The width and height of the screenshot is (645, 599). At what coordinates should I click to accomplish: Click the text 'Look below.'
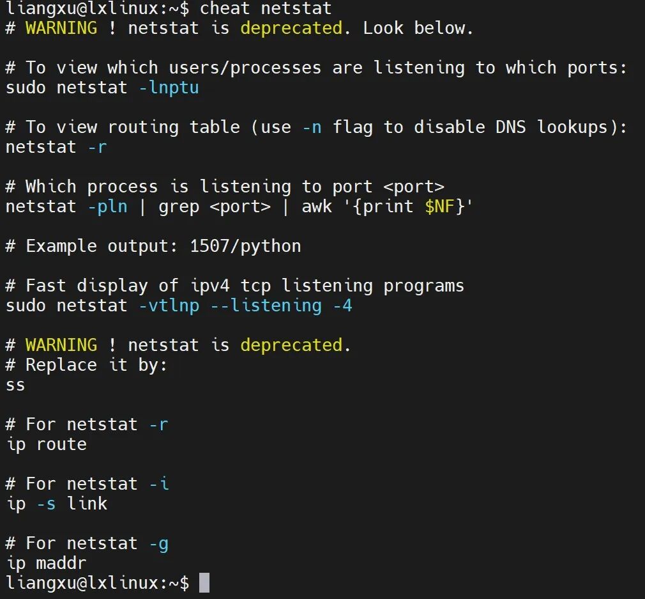(x=418, y=28)
